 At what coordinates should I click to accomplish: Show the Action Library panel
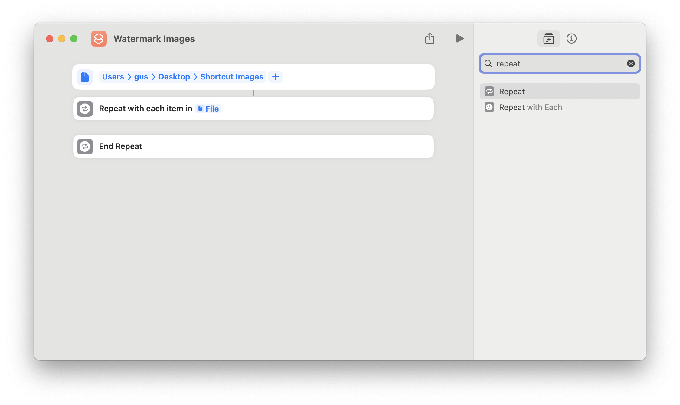(548, 39)
